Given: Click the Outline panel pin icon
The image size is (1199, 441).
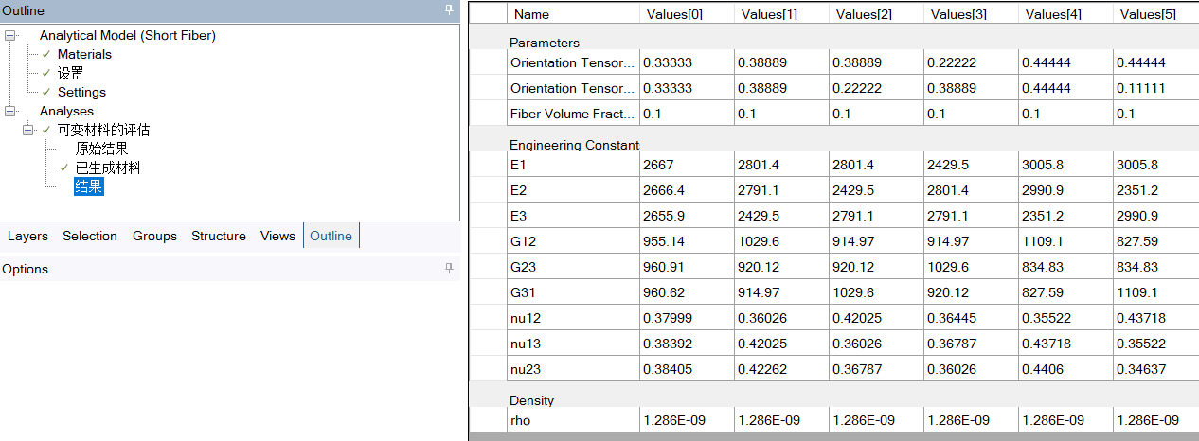Looking at the screenshot, I should pyautogui.click(x=449, y=10).
